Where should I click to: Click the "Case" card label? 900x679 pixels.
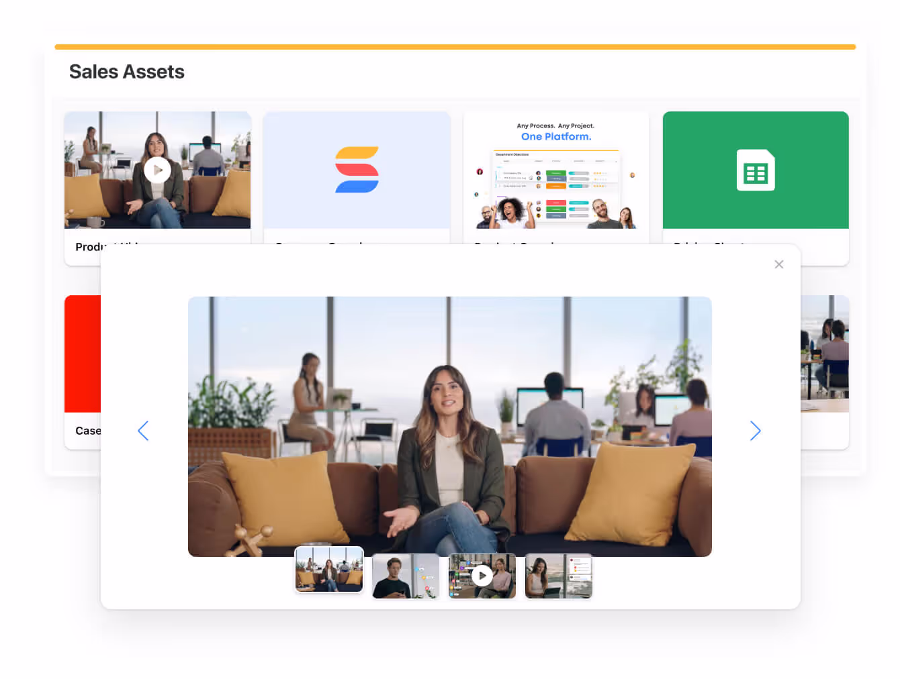pyautogui.click(x=87, y=431)
